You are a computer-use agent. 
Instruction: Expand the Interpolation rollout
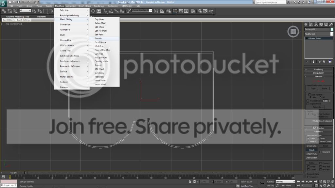point(318,73)
